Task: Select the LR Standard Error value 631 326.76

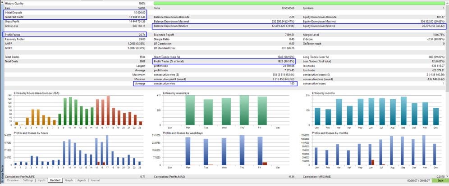Action: point(289,48)
